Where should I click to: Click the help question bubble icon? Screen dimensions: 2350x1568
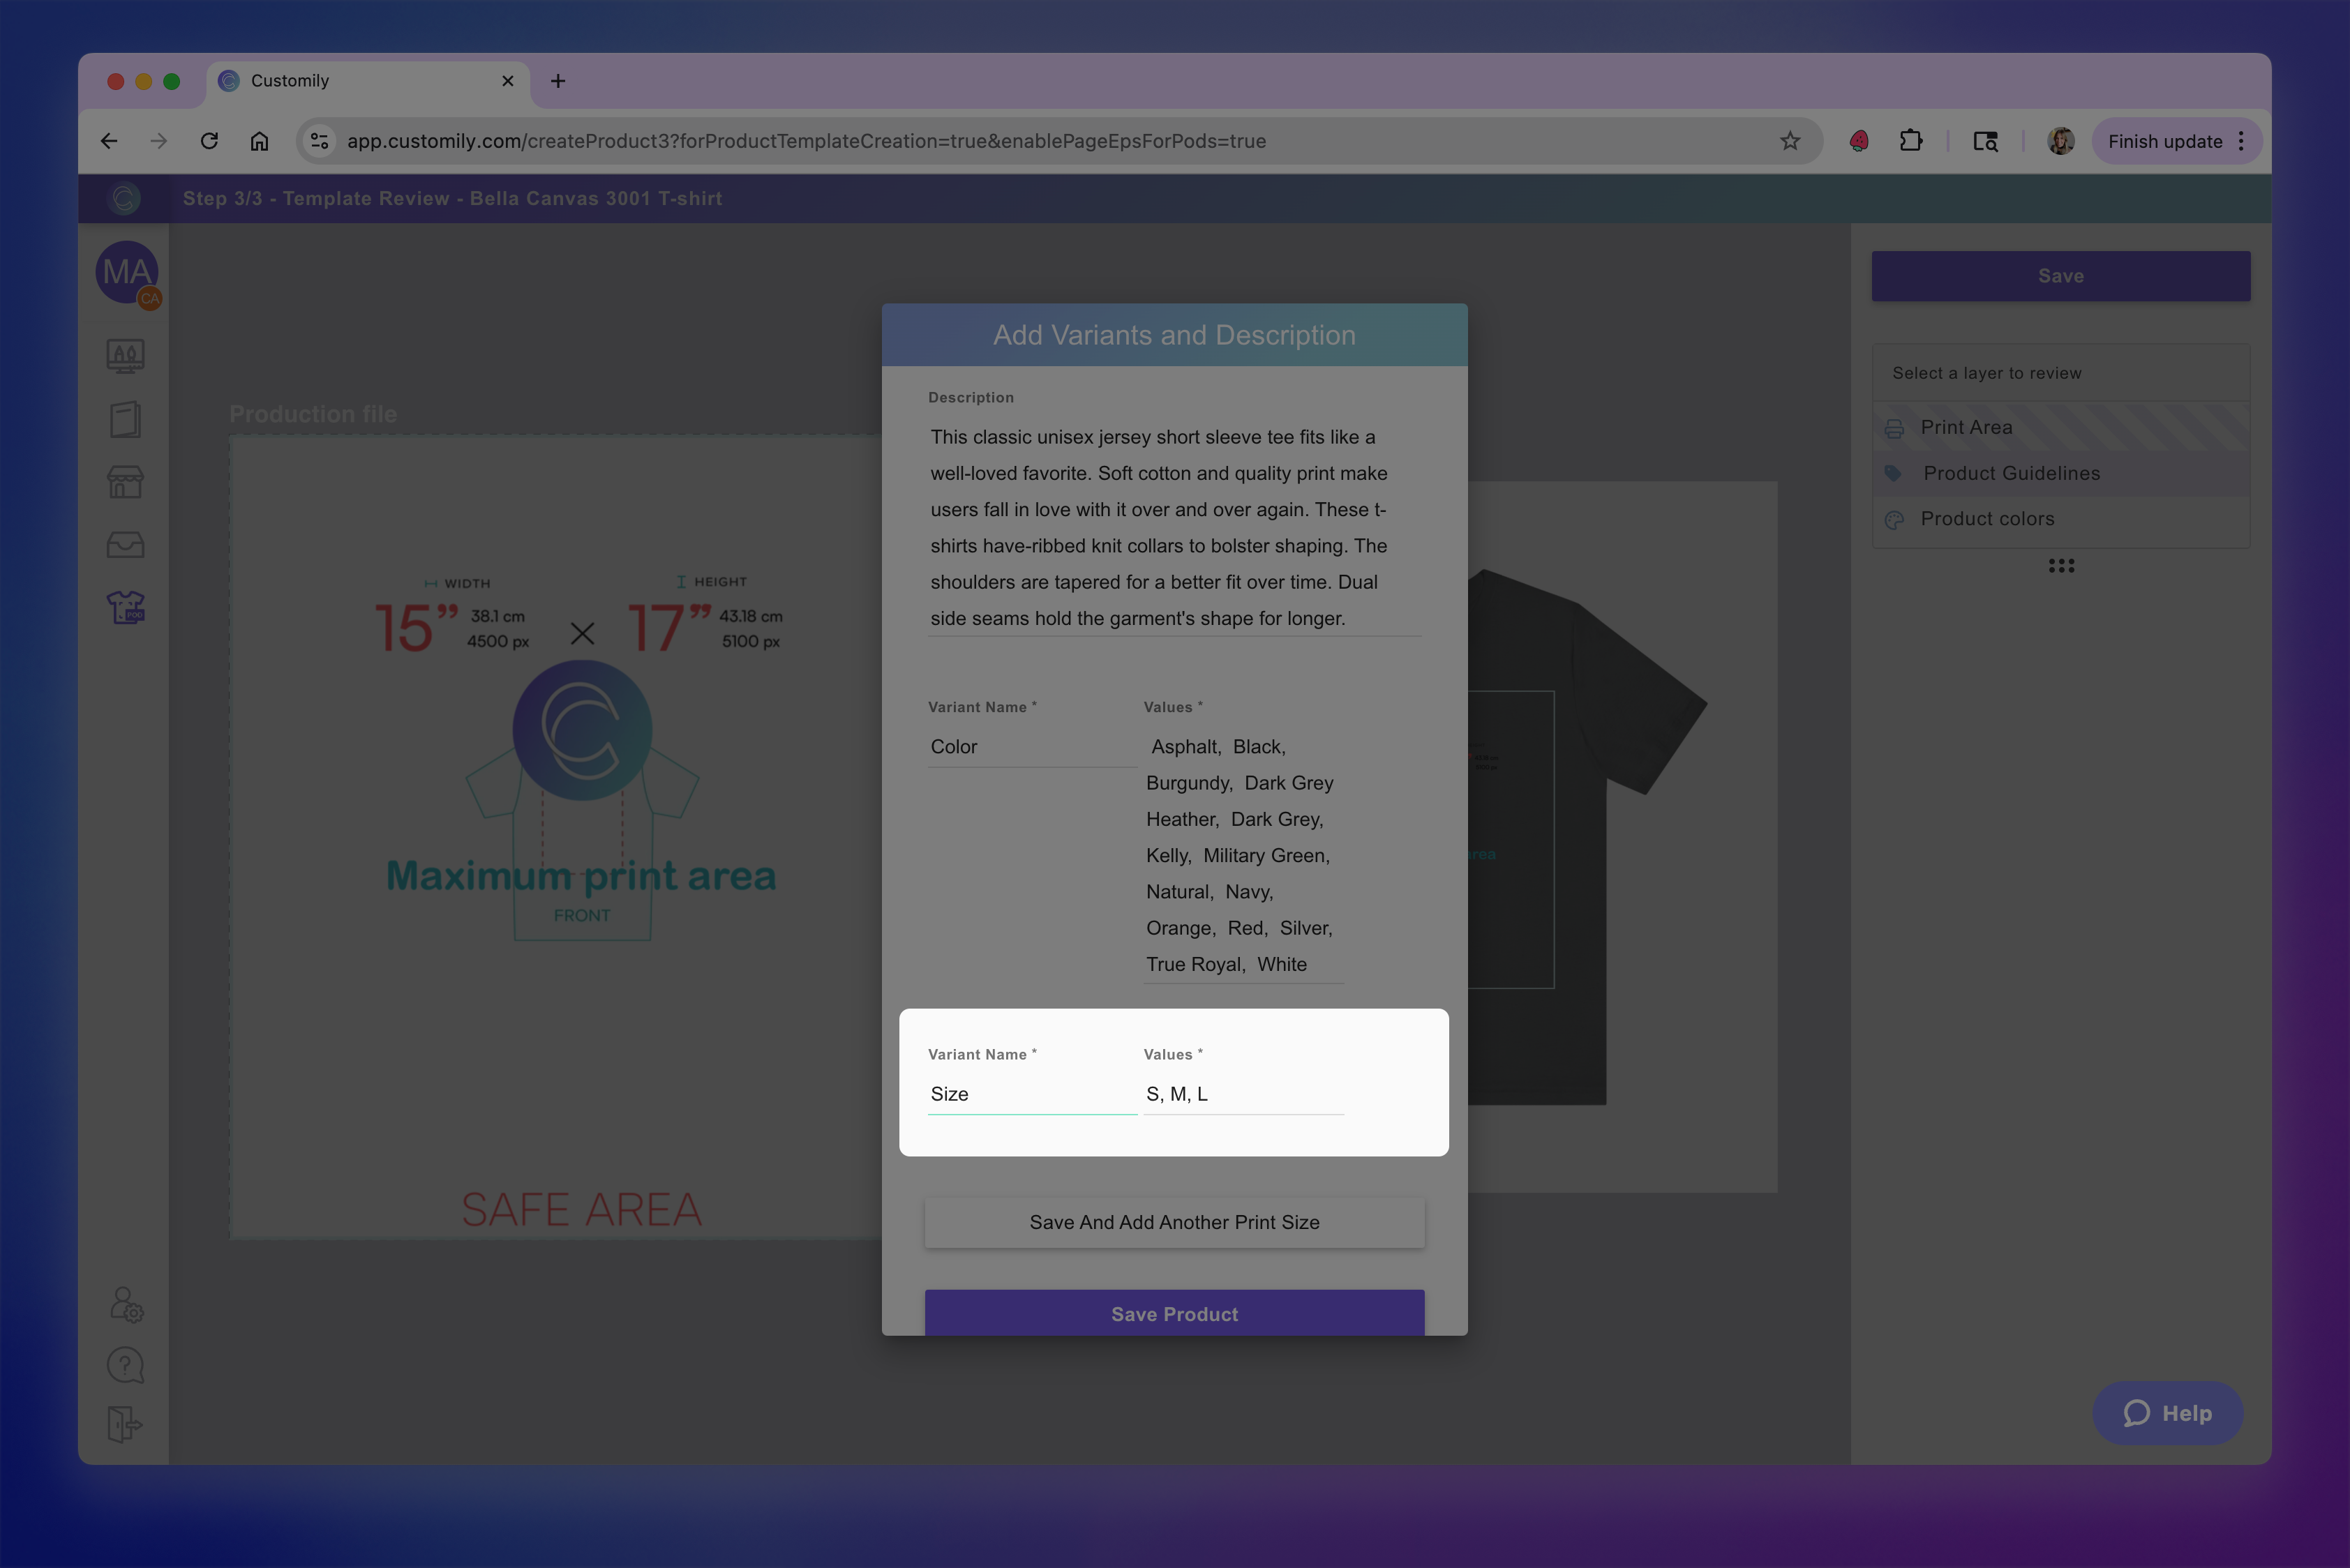pos(125,1365)
